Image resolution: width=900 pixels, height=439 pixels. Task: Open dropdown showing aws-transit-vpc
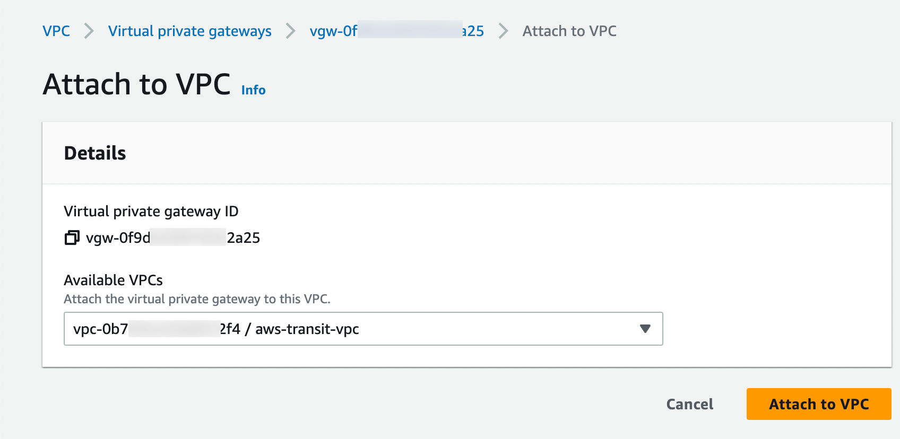363,329
